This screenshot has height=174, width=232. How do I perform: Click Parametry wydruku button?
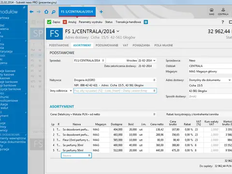coord(90,22)
